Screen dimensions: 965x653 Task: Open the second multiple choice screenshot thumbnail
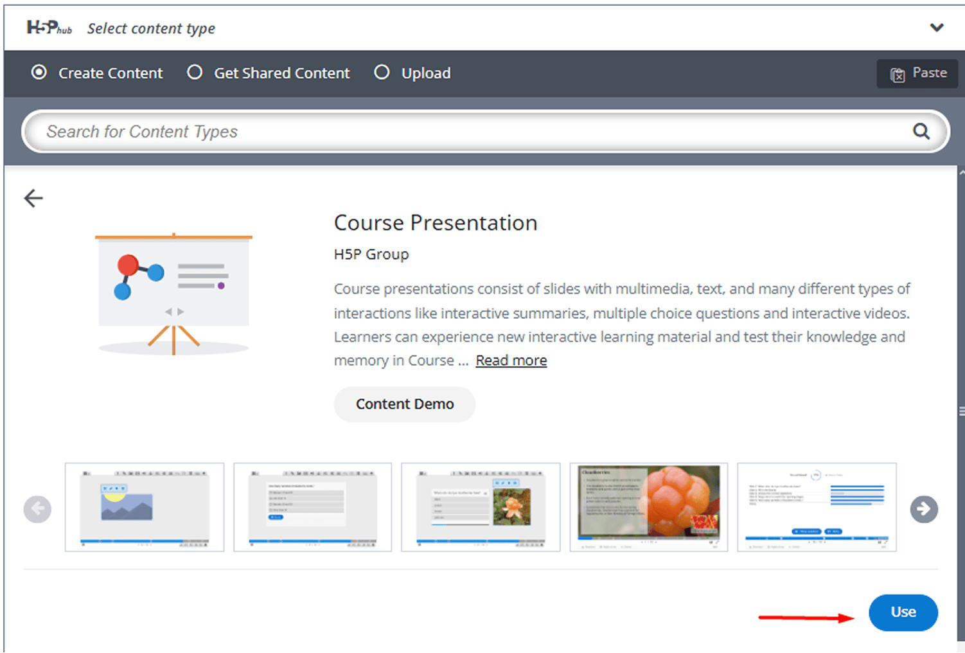click(312, 507)
